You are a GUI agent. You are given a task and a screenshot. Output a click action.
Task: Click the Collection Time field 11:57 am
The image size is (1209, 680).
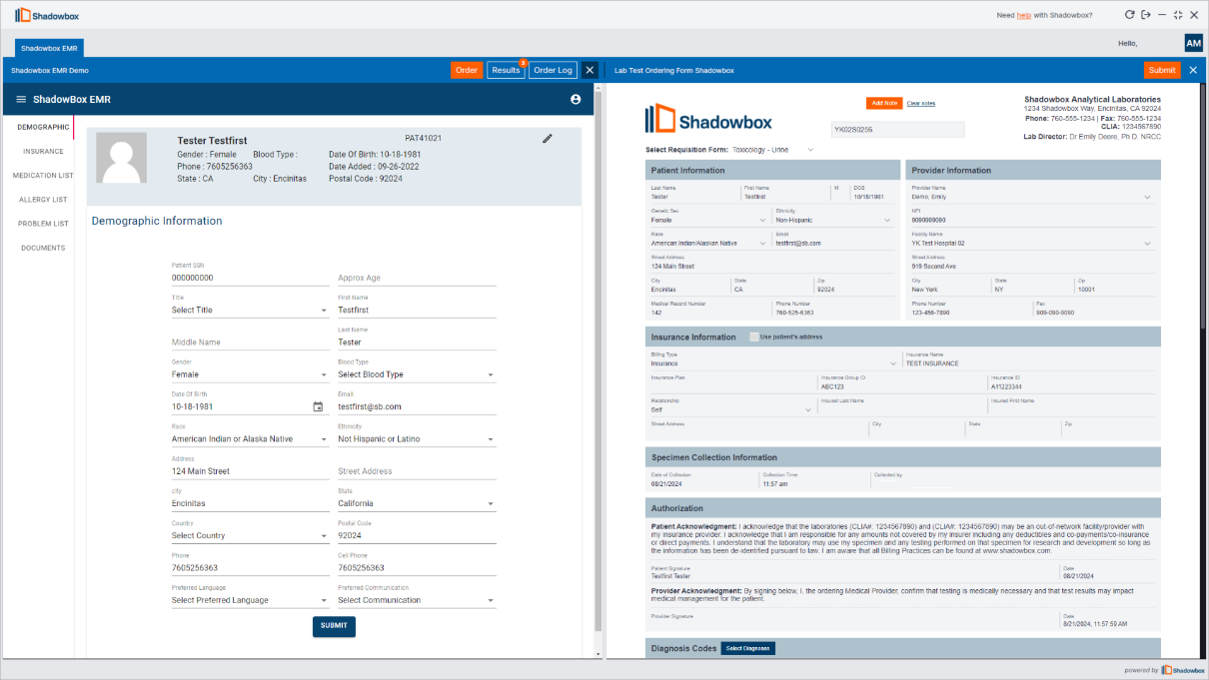click(x=813, y=483)
